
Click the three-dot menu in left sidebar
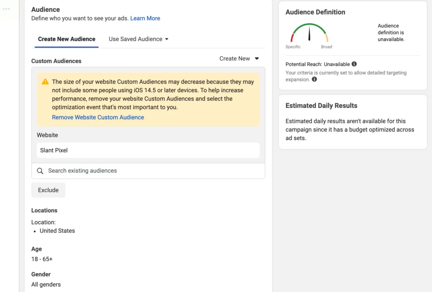6,9
